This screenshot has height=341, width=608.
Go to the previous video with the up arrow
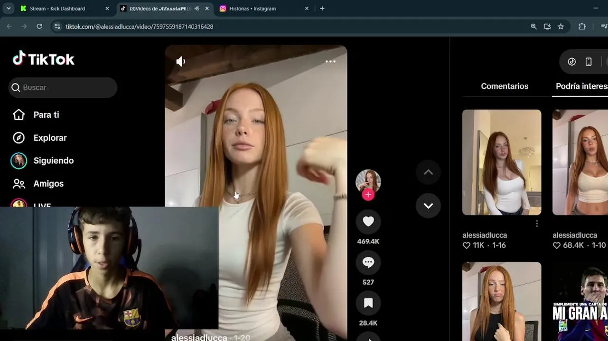(x=428, y=172)
